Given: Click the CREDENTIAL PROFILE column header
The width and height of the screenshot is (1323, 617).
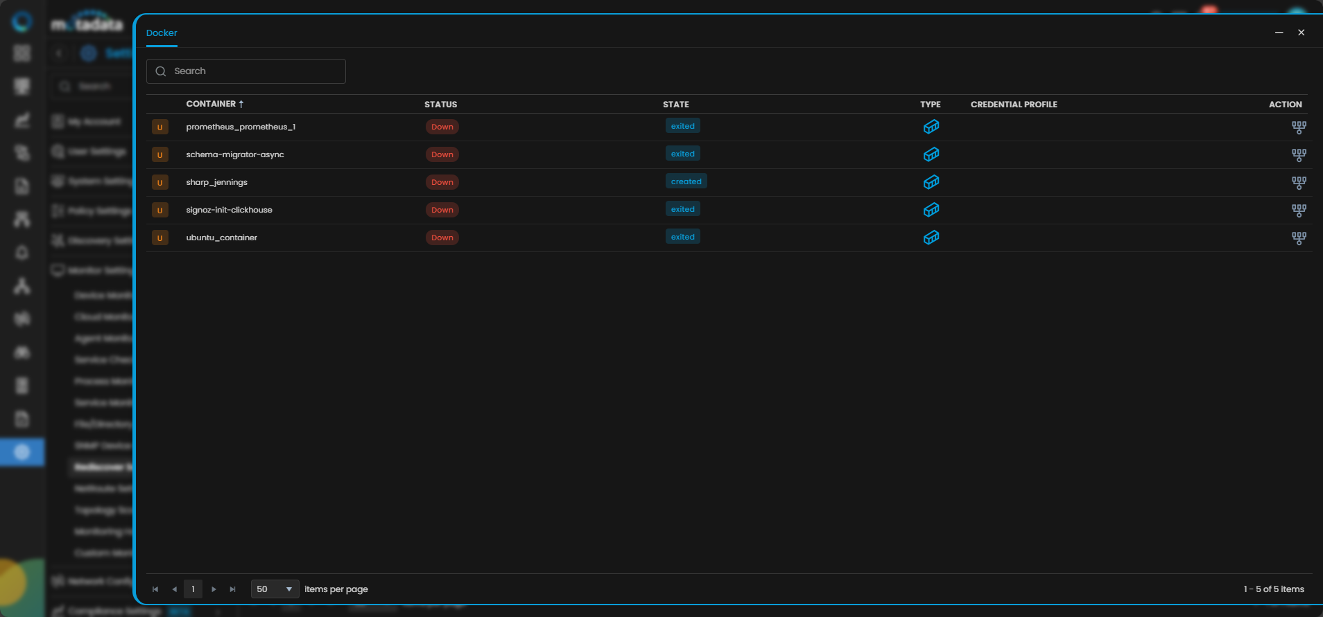Looking at the screenshot, I should (1014, 105).
